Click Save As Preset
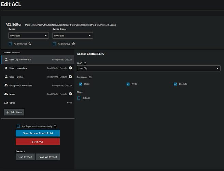 coord(48,157)
